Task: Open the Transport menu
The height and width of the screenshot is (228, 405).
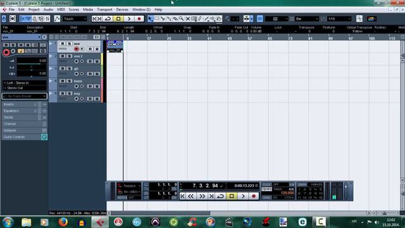Action: (104, 9)
